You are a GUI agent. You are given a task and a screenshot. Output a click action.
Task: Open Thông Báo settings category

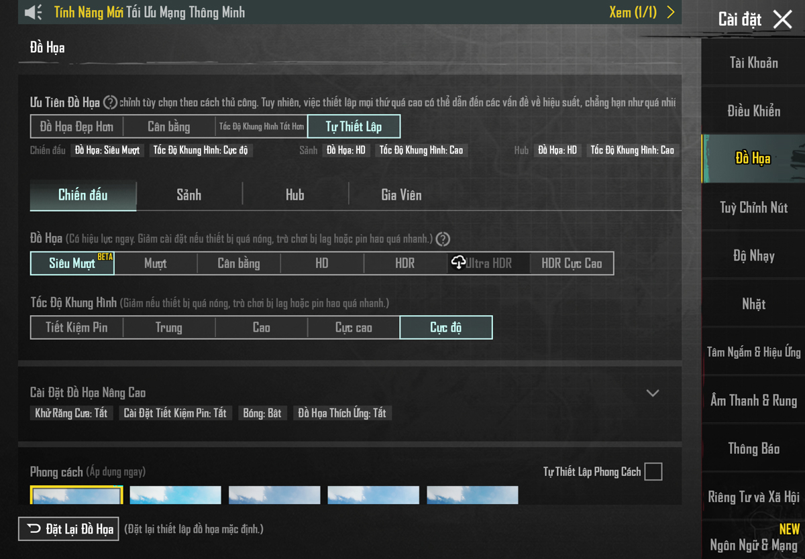click(x=753, y=449)
